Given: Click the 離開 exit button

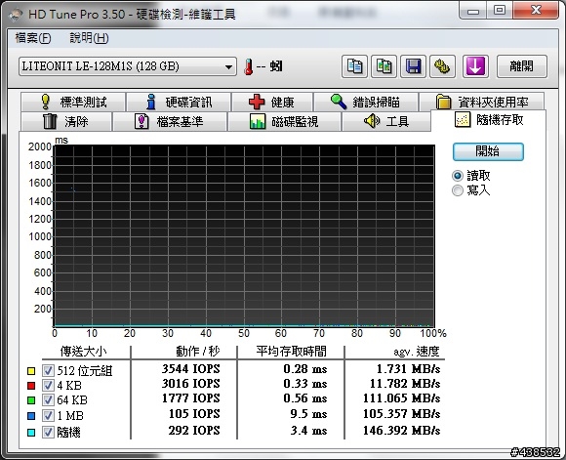Looking at the screenshot, I should tap(522, 66).
